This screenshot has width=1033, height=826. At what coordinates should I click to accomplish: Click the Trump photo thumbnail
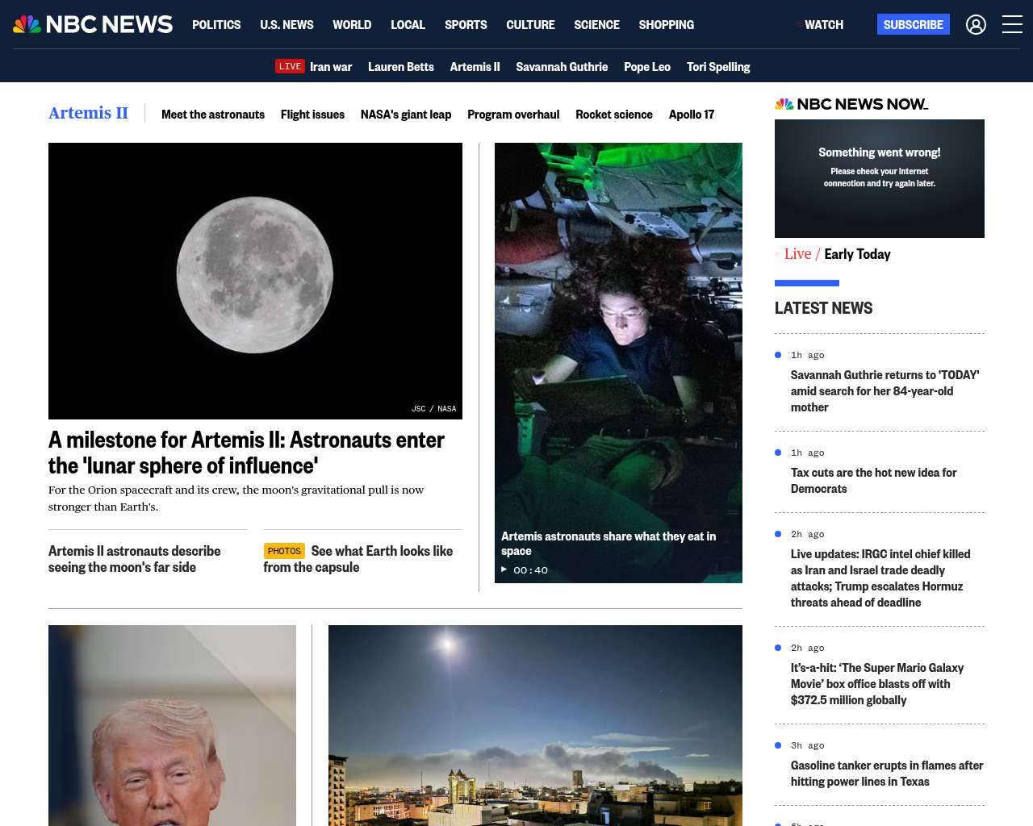tap(172, 725)
